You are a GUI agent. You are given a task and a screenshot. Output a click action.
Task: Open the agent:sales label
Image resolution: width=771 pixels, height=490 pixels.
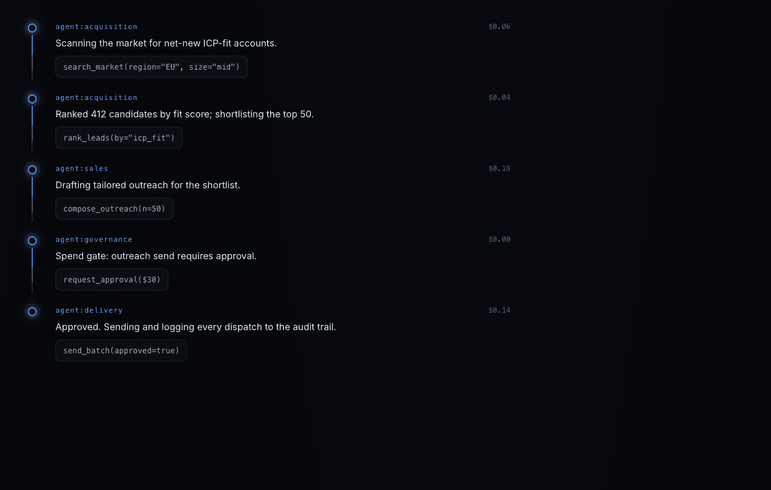coord(82,168)
